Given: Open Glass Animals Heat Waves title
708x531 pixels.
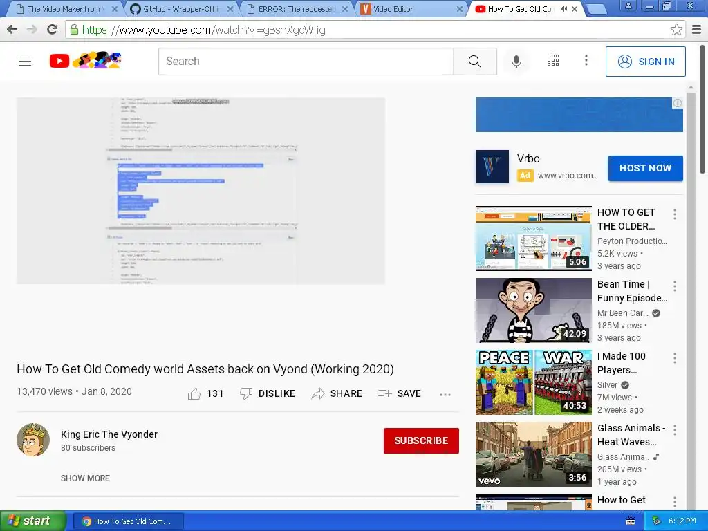Looking at the screenshot, I should (631, 435).
